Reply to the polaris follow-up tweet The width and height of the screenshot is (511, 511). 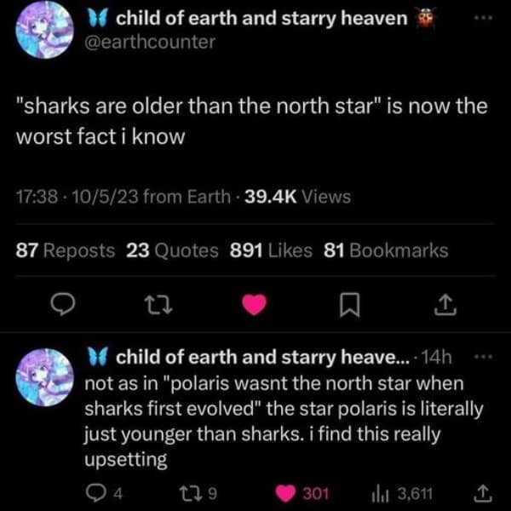pyautogui.click(x=97, y=491)
